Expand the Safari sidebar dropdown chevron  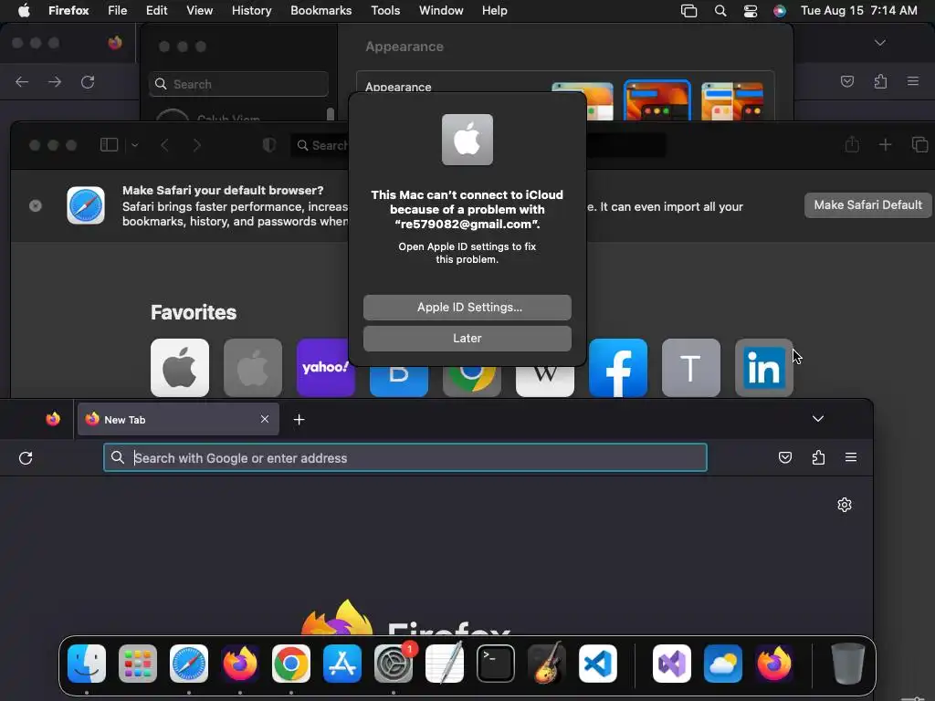pos(135,145)
